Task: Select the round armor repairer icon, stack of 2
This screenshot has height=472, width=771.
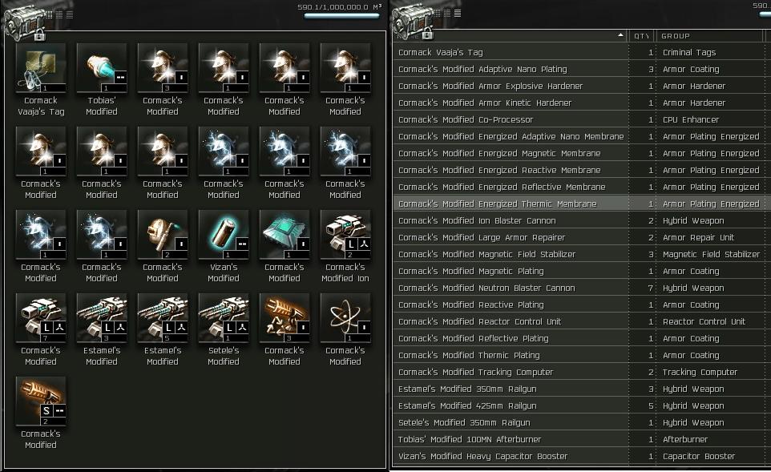Action: pos(163,235)
